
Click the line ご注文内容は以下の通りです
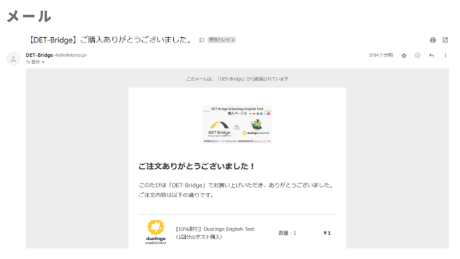point(176,195)
